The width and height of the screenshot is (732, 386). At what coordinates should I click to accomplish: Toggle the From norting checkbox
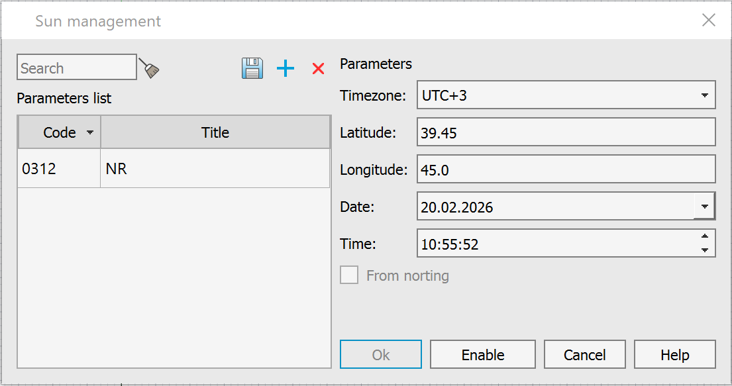pyautogui.click(x=349, y=275)
